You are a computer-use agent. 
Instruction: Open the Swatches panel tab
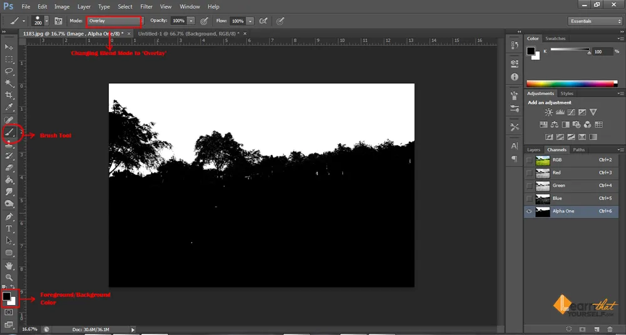tap(555, 39)
